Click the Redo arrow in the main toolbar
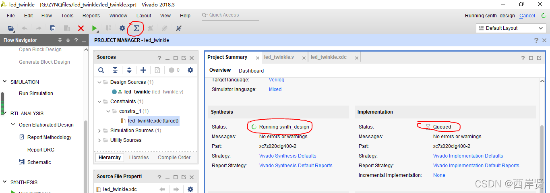 click(x=39, y=28)
